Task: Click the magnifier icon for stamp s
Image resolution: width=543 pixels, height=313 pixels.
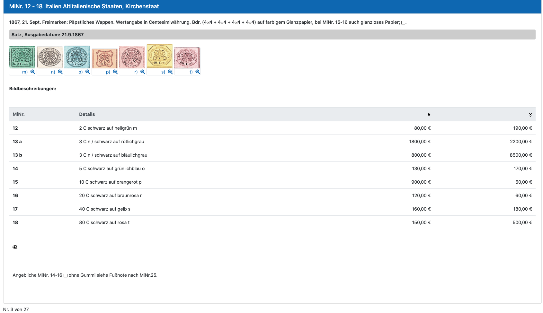Action: [x=170, y=72]
